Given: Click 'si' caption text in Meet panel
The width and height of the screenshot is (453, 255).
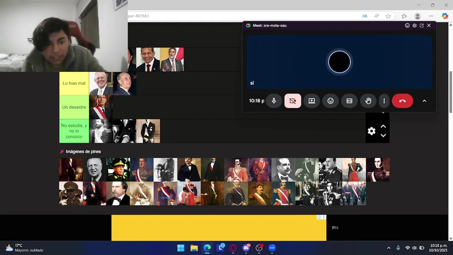Looking at the screenshot, I should (252, 83).
